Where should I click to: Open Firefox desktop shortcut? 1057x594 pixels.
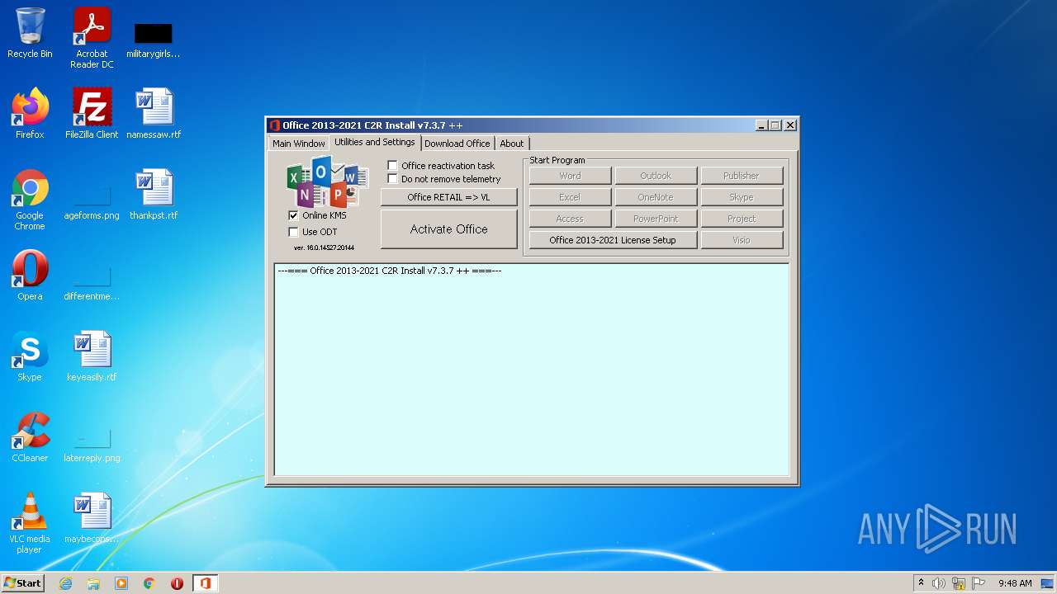(x=30, y=114)
